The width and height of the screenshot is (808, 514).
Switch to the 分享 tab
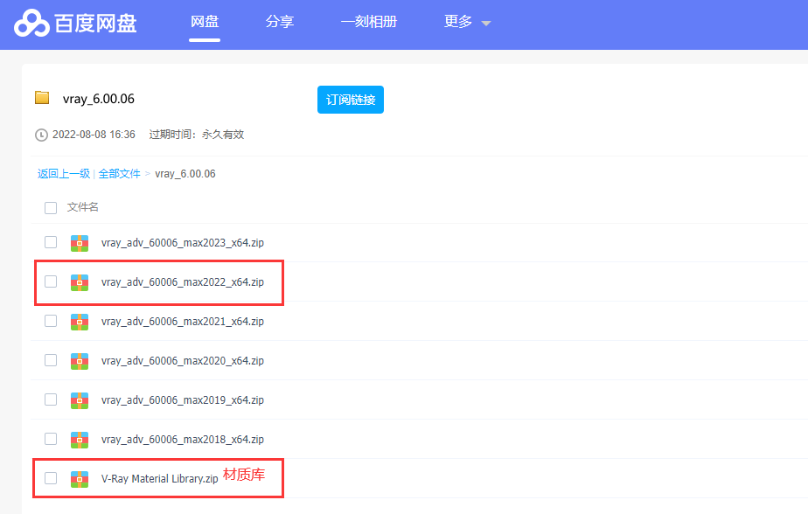click(x=280, y=22)
